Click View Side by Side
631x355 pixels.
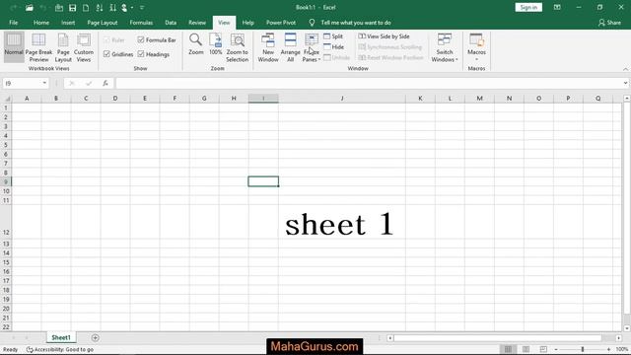[384, 36]
